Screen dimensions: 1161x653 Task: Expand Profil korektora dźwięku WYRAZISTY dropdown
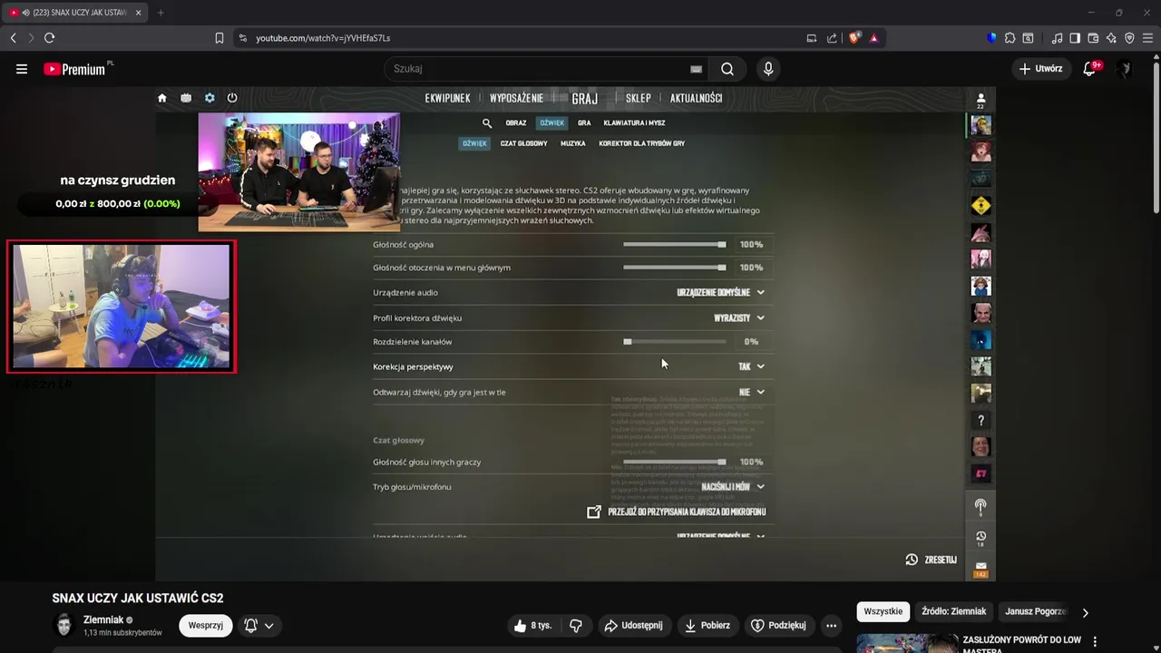[739, 317]
